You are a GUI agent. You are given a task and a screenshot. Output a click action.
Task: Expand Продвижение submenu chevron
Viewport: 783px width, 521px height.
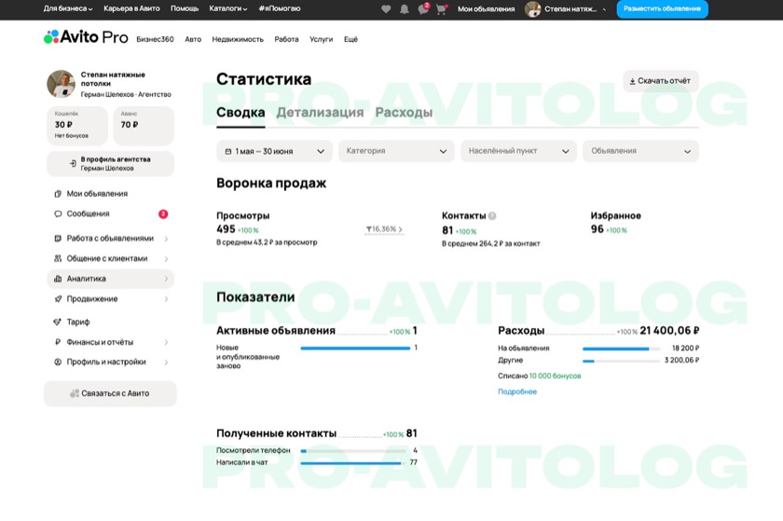[x=166, y=299]
